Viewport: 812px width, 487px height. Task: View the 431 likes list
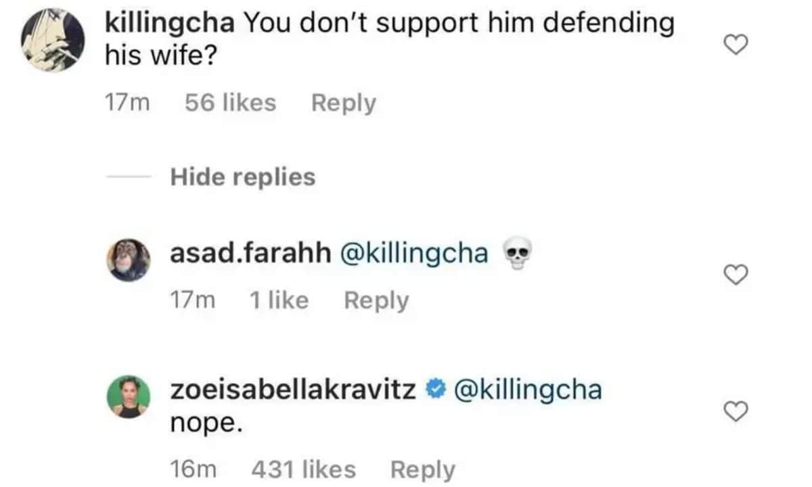click(x=302, y=469)
